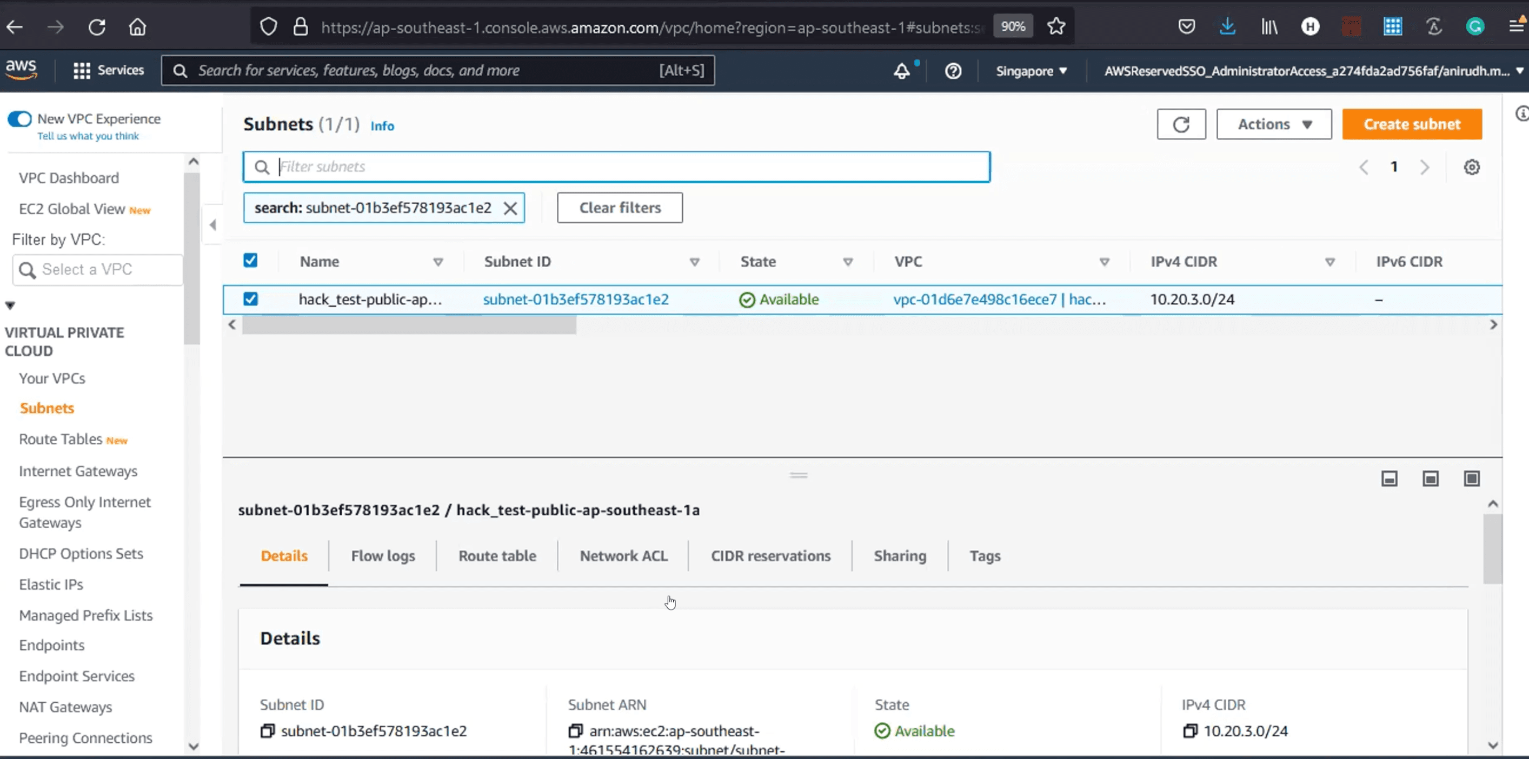Viewport: 1529px width, 759px height.
Task: Click the Create subnet button
Action: [1412, 124]
